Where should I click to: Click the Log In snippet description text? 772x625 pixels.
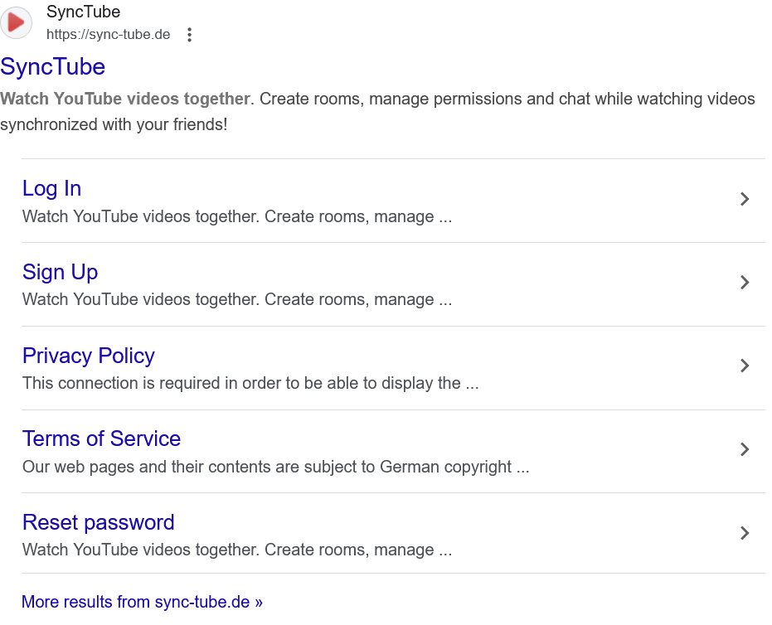click(236, 217)
